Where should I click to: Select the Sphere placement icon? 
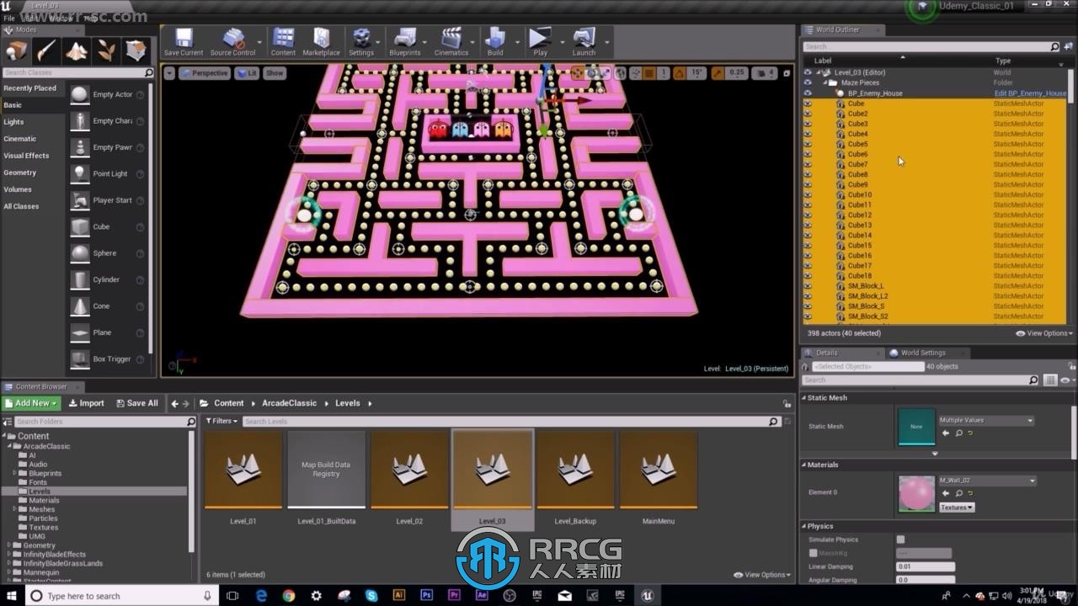[80, 252]
